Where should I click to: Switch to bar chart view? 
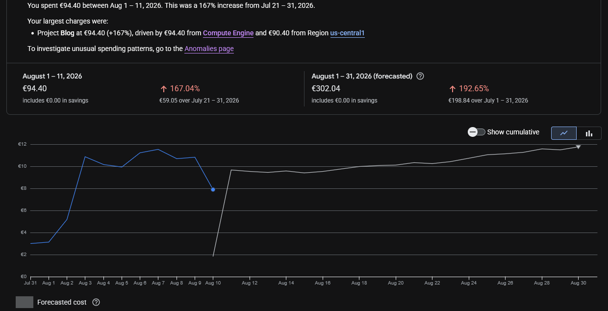point(589,133)
